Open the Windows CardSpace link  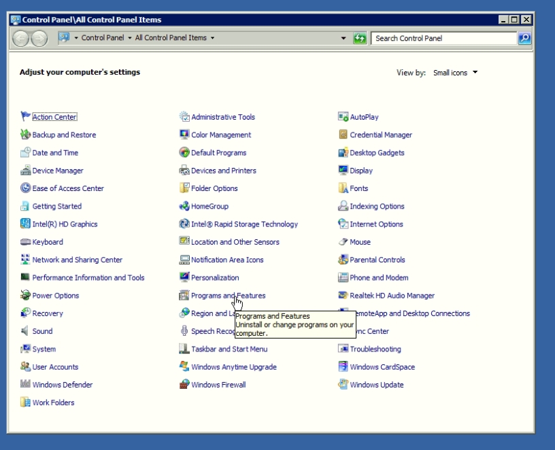(x=382, y=367)
